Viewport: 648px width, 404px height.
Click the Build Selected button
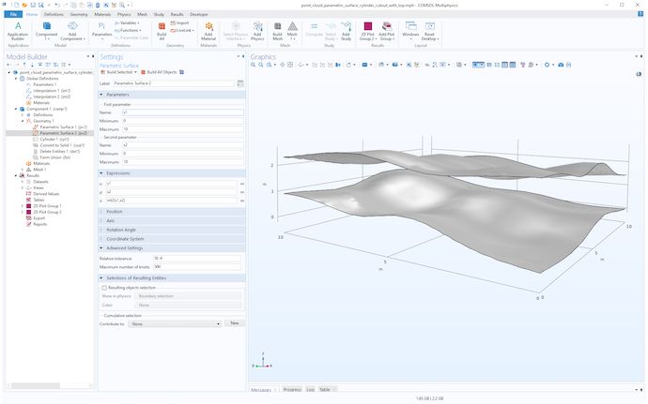[x=116, y=72]
